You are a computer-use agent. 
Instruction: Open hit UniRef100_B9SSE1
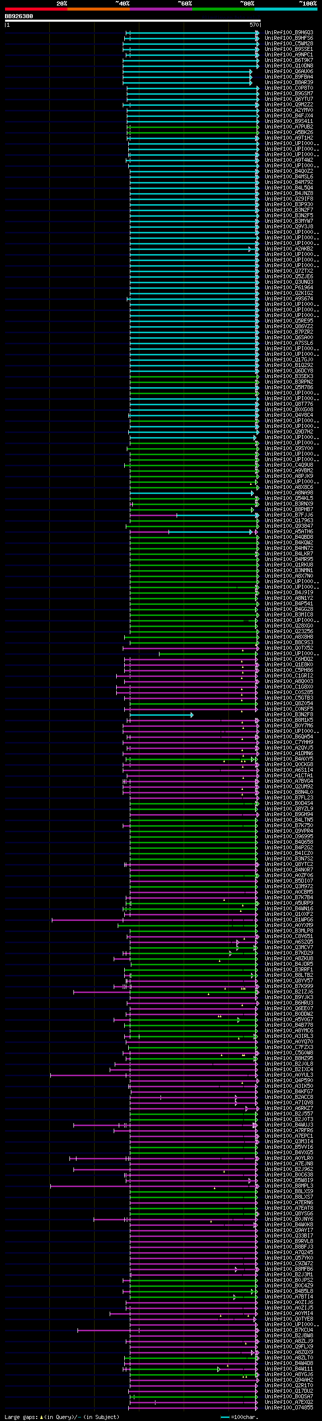tap(289, 49)
